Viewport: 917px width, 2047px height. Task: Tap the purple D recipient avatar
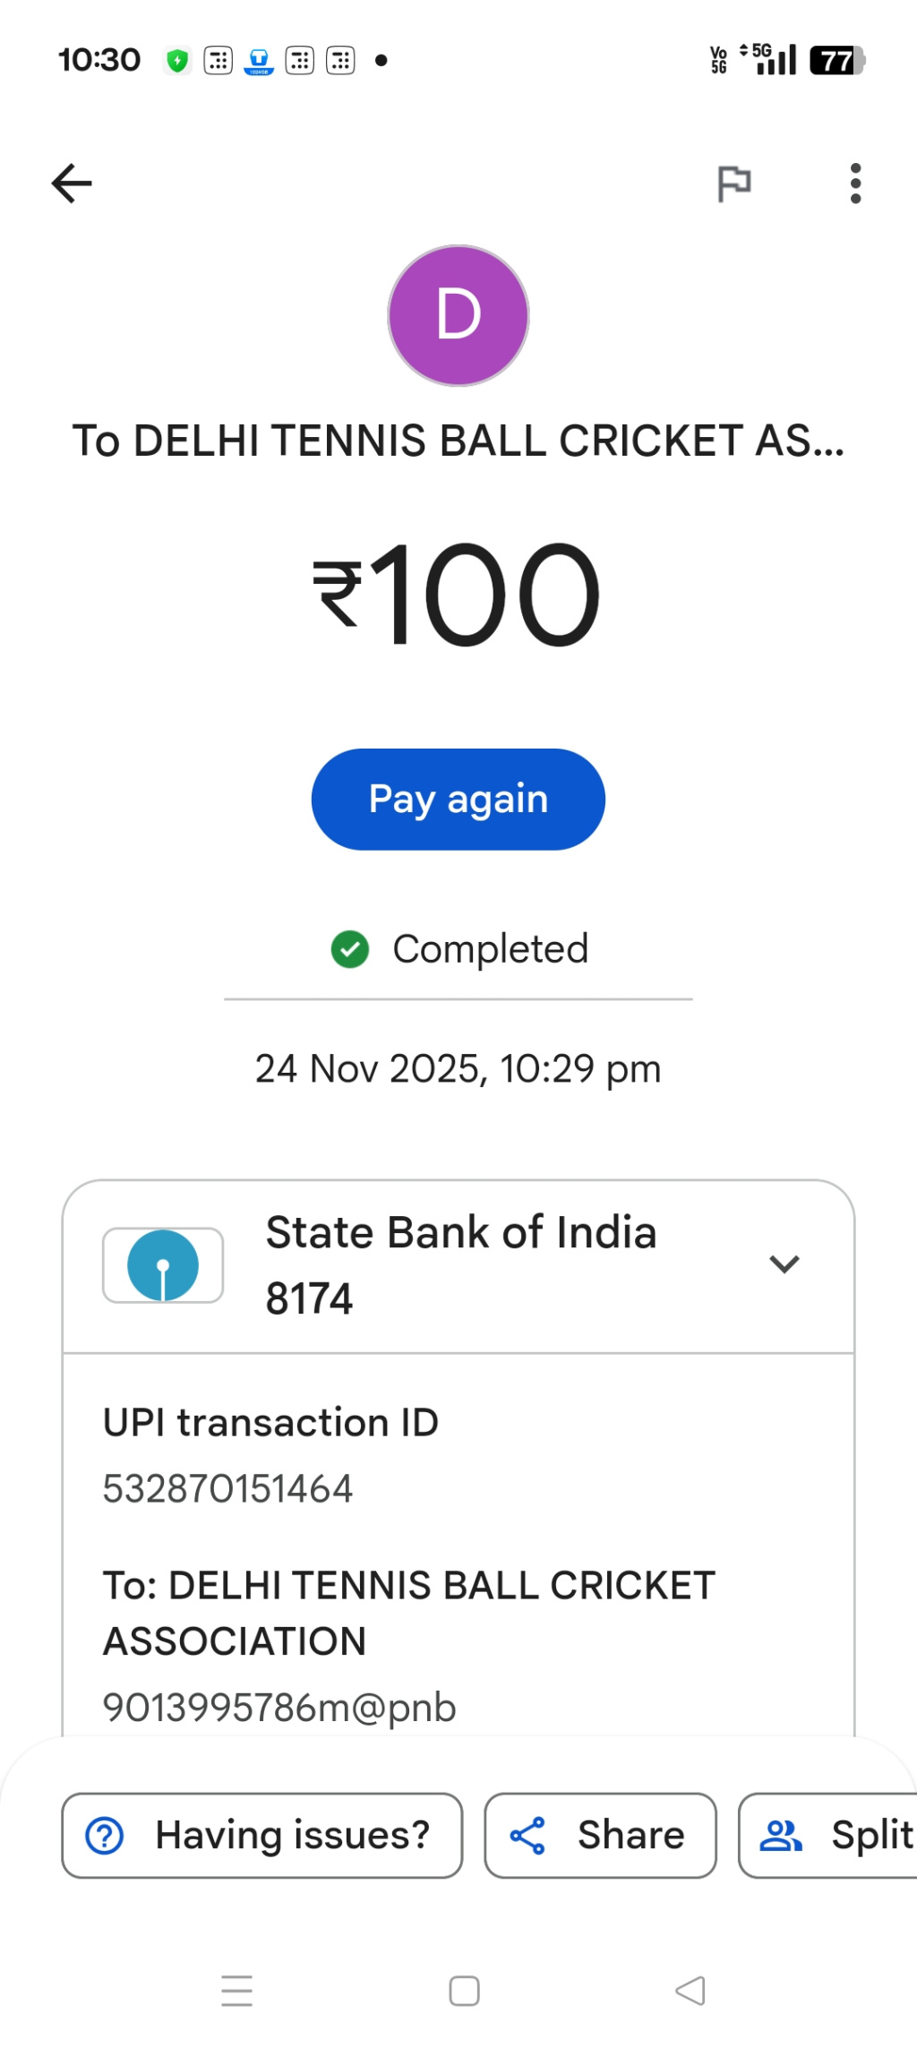pyautogui.click(x=458, y=315)
